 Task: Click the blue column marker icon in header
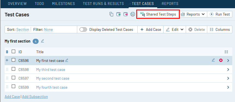tap(7, 52)
